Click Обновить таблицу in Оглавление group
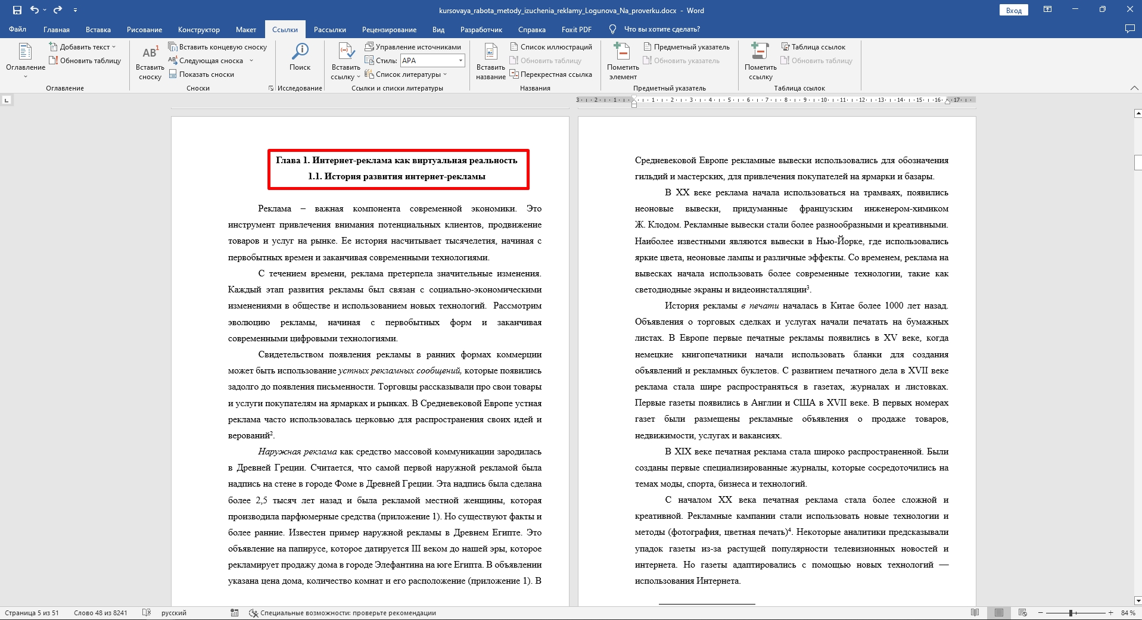The height and width of the screenshot is (620, 1142). click(x=85, y=60)
